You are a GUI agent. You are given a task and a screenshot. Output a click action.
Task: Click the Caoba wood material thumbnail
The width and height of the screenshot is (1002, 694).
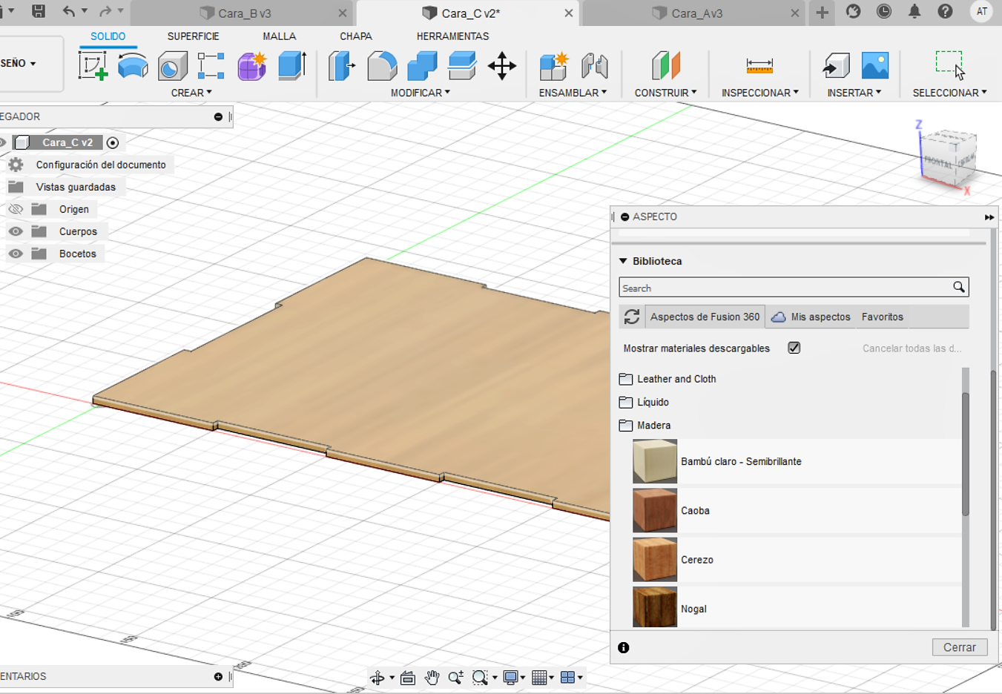tap(655, 510)
